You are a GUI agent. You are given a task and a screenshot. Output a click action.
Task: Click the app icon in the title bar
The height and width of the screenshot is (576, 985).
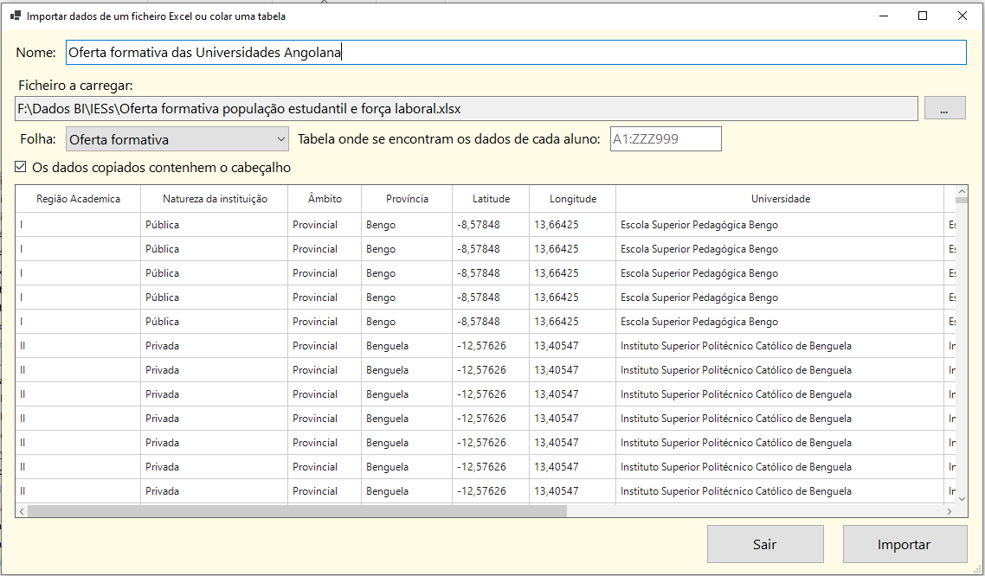pyautogui.click(x=15, y=16)
